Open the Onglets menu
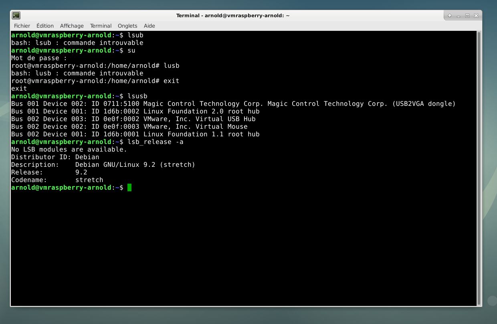Screen dimensions: 497x324 pos(127,26)
